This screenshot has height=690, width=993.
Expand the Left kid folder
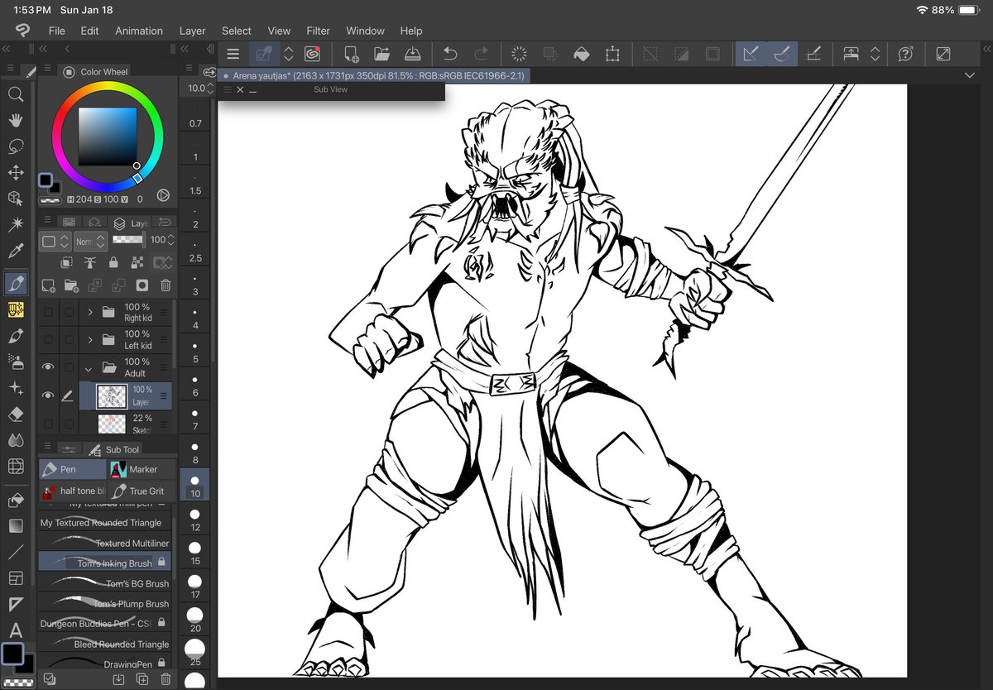pyautogui.click(x=89, y=340)
